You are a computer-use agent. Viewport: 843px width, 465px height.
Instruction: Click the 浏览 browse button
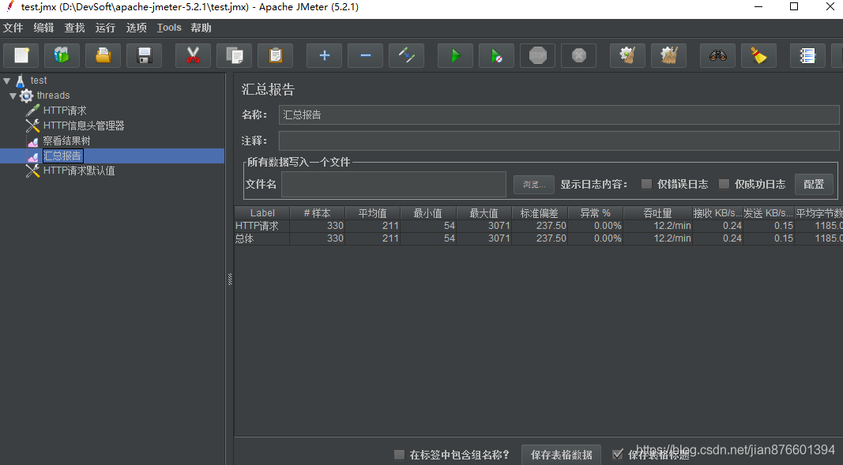click(533, 184)
